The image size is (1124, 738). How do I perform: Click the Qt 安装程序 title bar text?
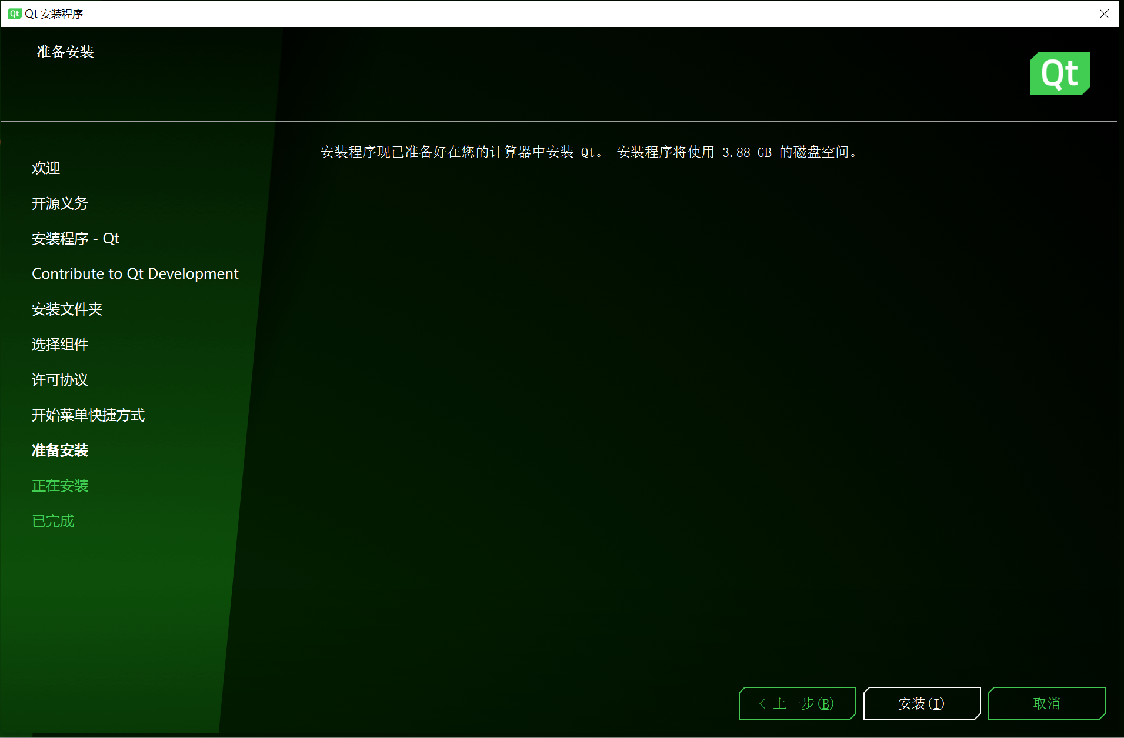click(x=53, y=13)
